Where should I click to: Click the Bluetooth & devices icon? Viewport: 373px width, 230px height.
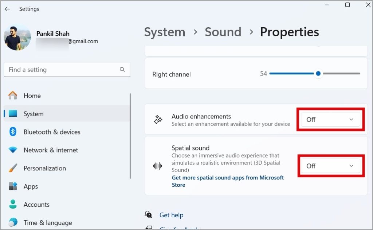tap(13, 132)
